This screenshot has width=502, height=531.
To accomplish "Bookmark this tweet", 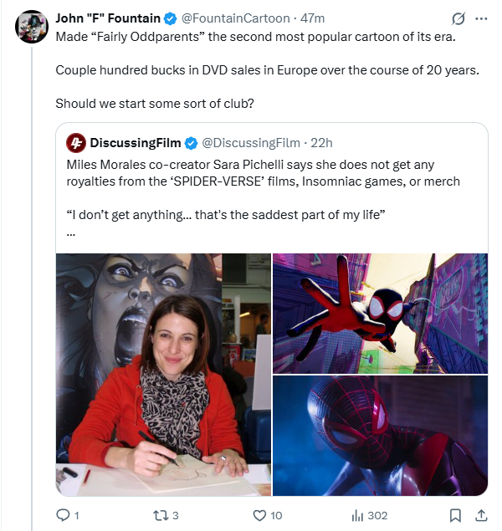I will click(x=456, y=515).
